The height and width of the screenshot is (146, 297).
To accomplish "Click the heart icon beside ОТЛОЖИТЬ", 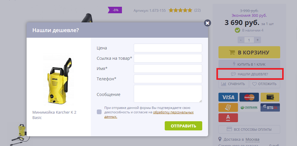I will (255, 84).
